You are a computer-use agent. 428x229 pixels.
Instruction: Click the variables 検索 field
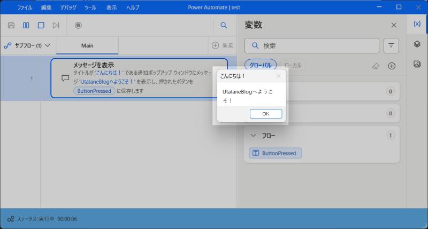pyautogui.click(x=312, y=45)
